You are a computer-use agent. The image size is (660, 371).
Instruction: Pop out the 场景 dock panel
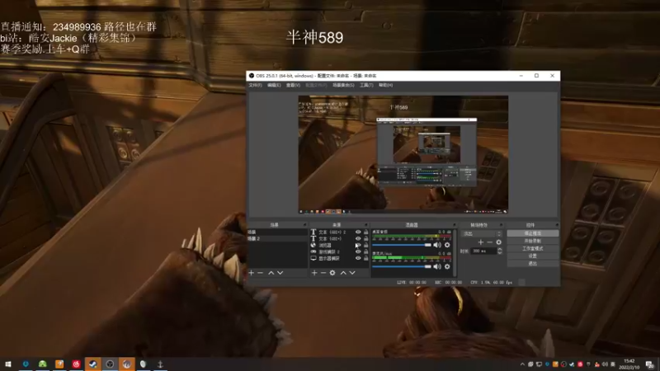coord(304,225)
